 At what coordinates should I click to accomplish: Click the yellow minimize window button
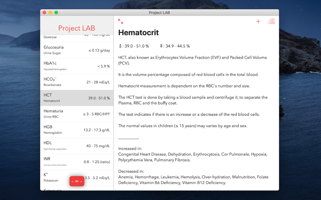click(50, 12)
